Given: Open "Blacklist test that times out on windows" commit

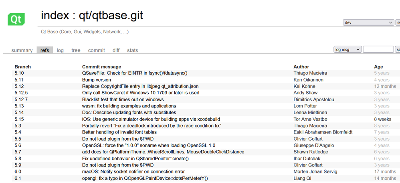Looking at the screenshot, I should pyautogui.click(x=123, y=99).
